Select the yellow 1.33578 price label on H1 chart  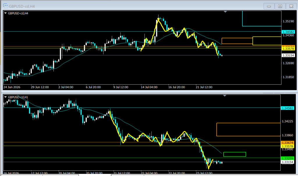coord(287,146)
